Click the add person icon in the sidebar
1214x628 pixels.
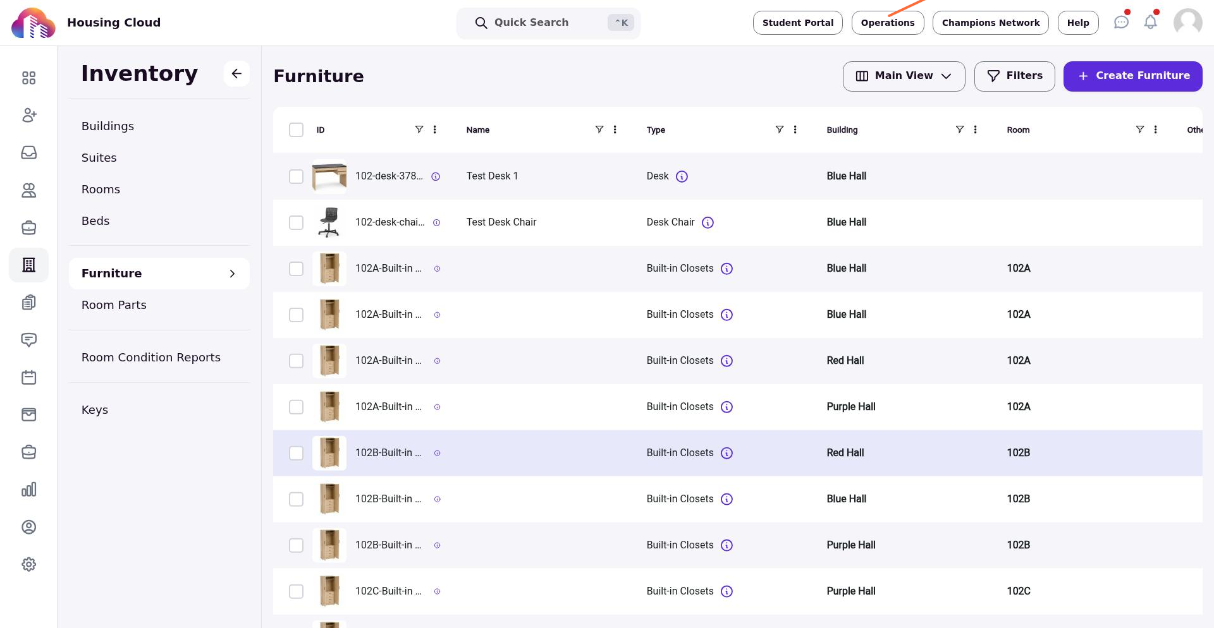pyautogui.click(x=28, y=115)
